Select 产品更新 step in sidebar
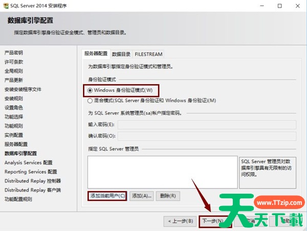Viewport: 307px width, 231px height. 14,80
